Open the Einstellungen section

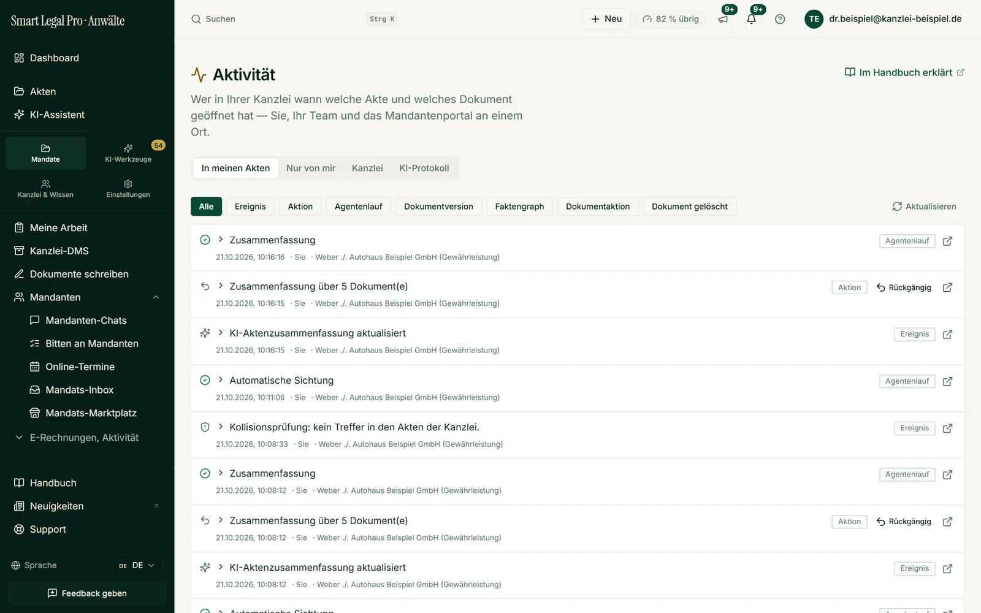128,189
